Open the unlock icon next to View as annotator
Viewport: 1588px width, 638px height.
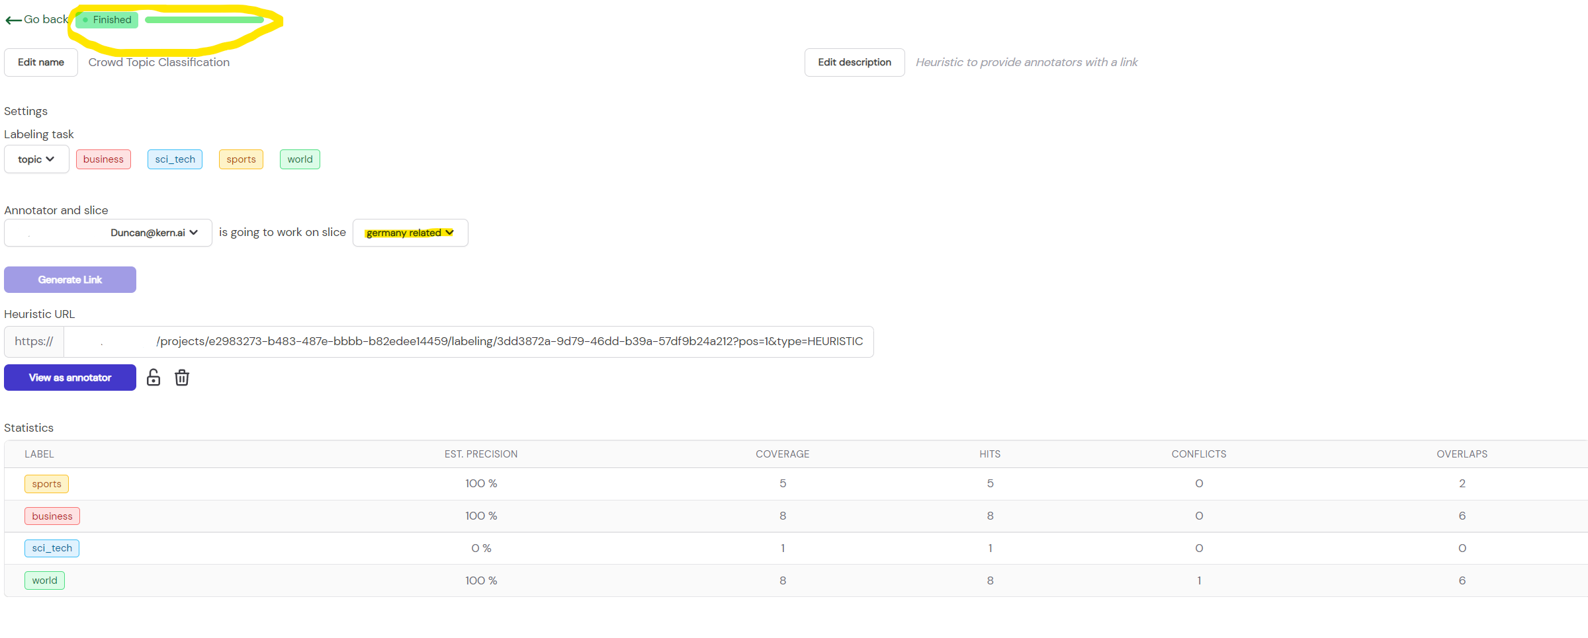click(x=153, y=378)
